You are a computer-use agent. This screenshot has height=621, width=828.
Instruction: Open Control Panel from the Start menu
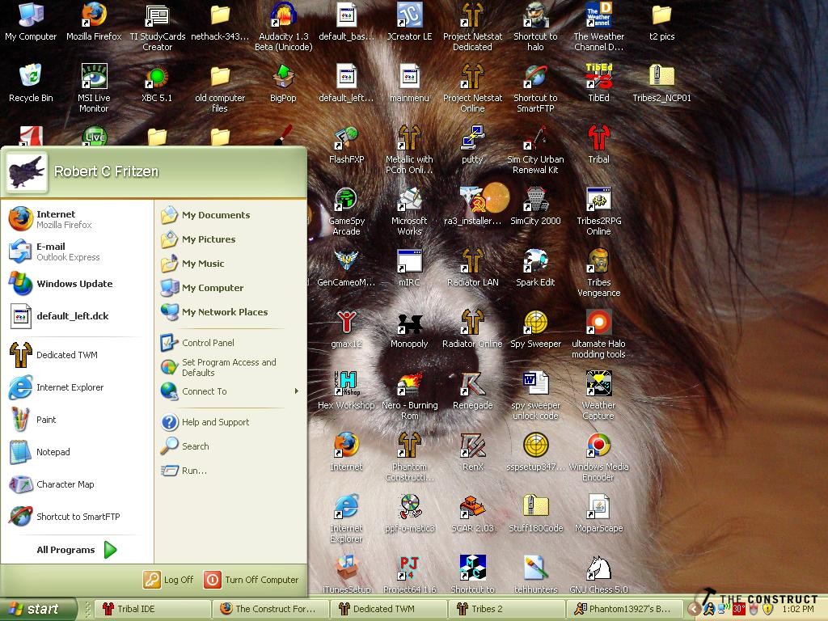tap(230, 343)
